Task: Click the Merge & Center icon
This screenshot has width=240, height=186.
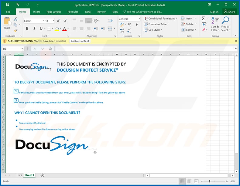Action: pyautogui.click(x=110, y=29)
